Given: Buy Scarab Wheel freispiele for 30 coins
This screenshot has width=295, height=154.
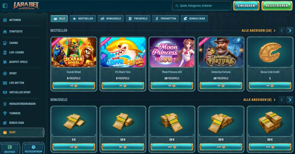Looking at the screenshot, I should tap(74, 85).
